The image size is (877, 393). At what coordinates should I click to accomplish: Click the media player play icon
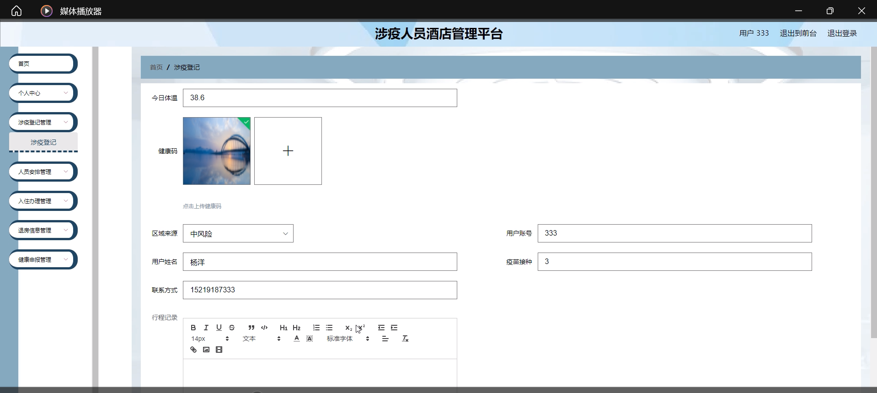click(x=47, y=11)
